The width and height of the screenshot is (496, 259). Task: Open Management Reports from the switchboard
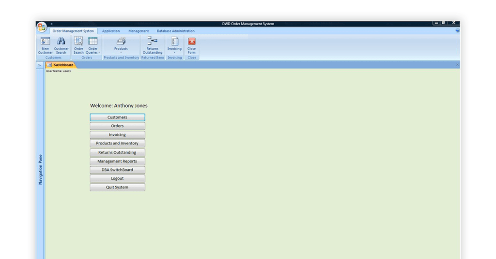(x=117, y=161)
